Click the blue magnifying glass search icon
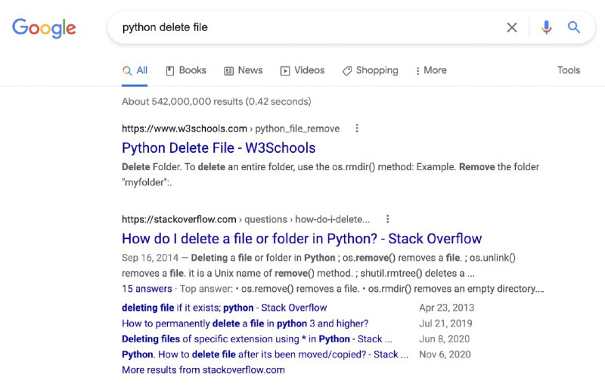 (x=574, y=27)
